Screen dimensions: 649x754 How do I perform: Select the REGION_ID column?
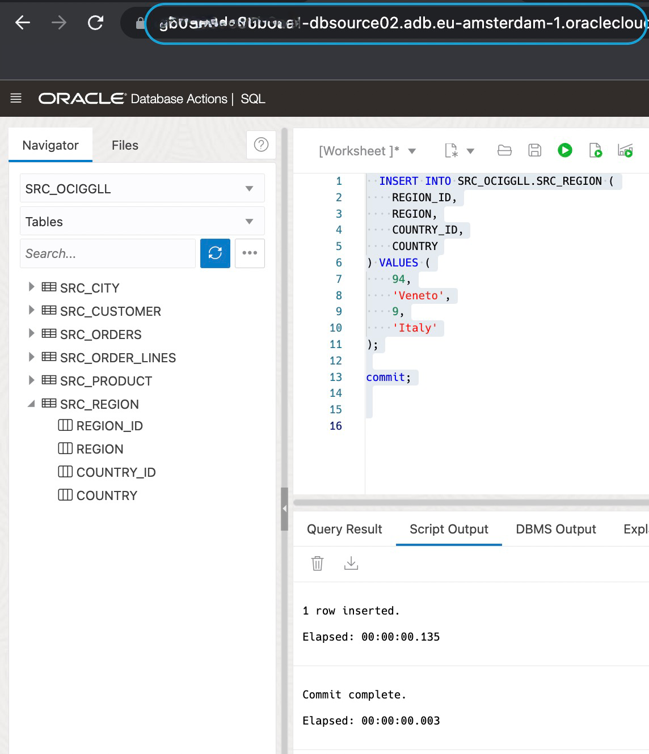[x=109, y=426]
